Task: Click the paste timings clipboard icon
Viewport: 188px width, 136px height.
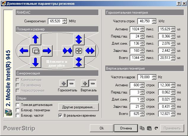Action: 149,128
